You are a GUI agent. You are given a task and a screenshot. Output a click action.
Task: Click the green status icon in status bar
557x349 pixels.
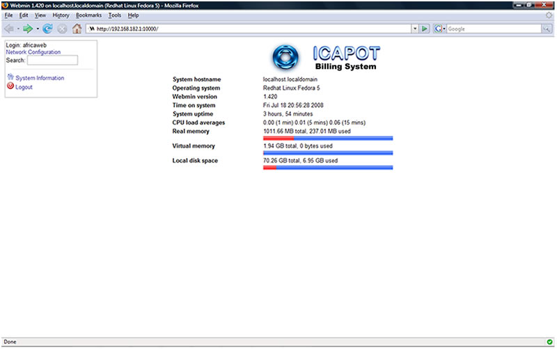click(549, 342)
